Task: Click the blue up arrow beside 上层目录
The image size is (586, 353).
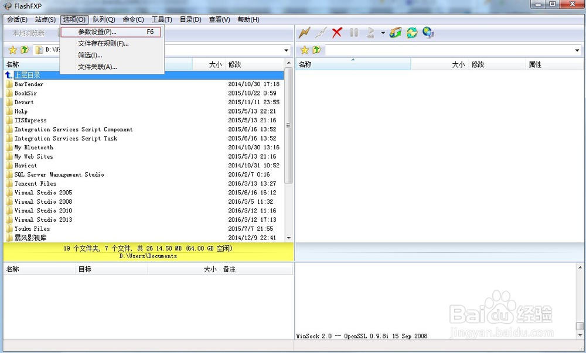Action: pyautogui.click(x=9, y=75)
